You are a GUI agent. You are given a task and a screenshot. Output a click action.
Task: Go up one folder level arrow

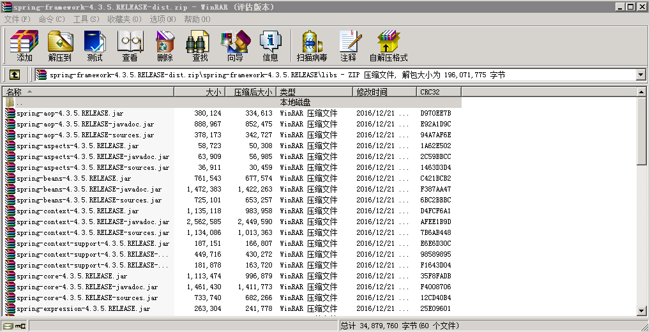pos(15,75)
